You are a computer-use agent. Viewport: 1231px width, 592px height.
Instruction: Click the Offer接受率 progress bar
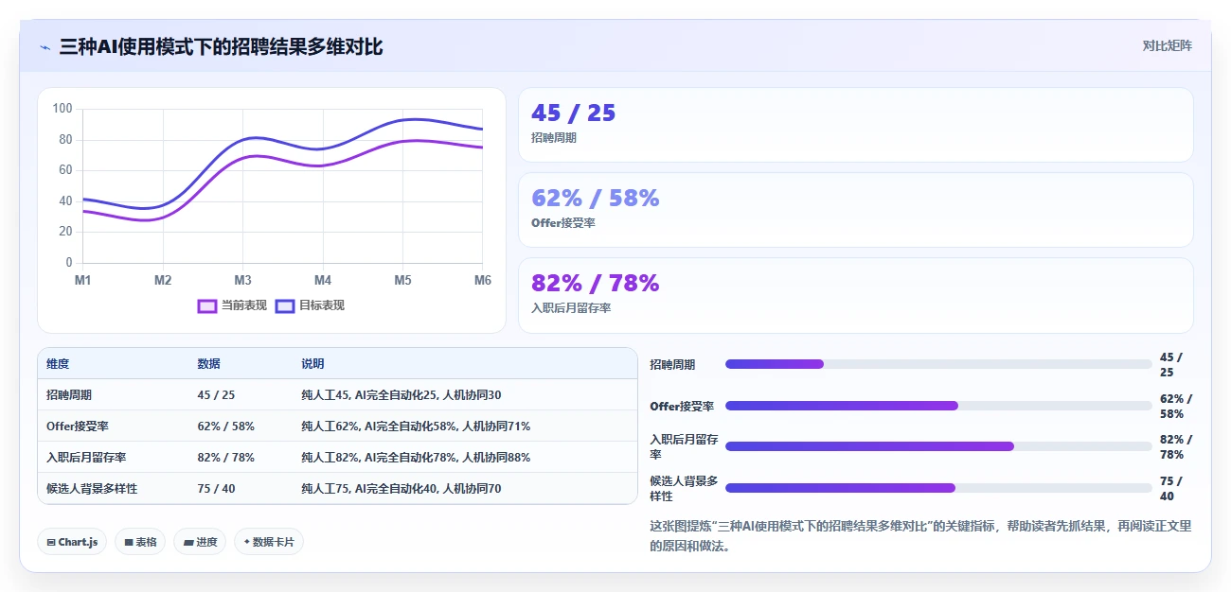(938, 406)
